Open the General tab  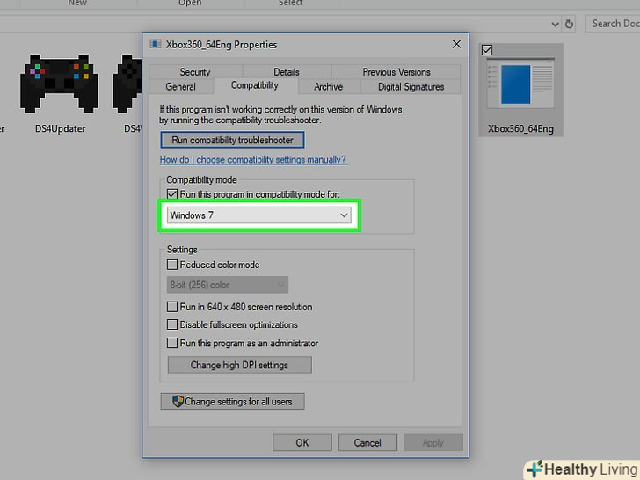[x=181, y=86]
